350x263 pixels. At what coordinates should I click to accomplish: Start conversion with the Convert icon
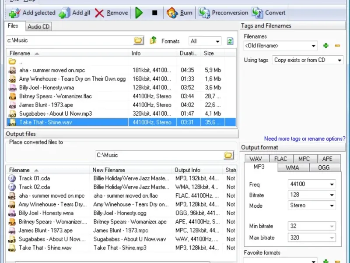[258, 13]
